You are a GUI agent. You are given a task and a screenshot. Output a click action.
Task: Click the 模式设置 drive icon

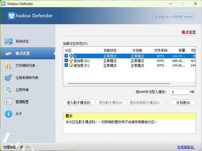pyautogui.click(x=9, y=54)
